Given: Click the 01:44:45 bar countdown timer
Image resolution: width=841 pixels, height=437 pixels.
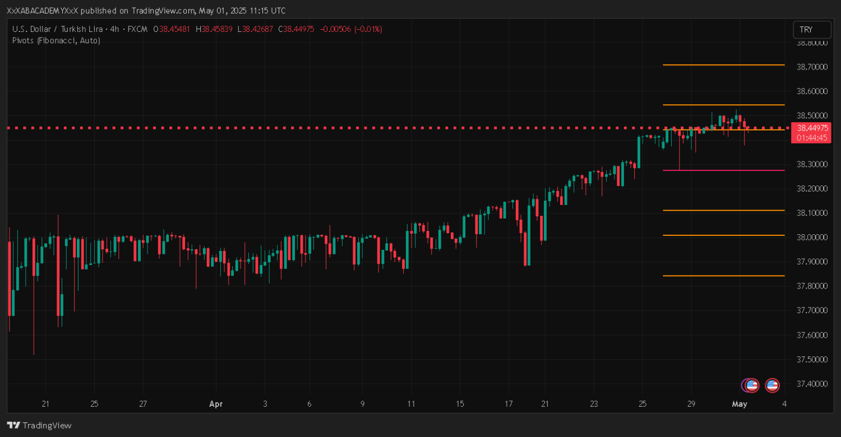Looking at the screenshot, I should pos(810,137).
